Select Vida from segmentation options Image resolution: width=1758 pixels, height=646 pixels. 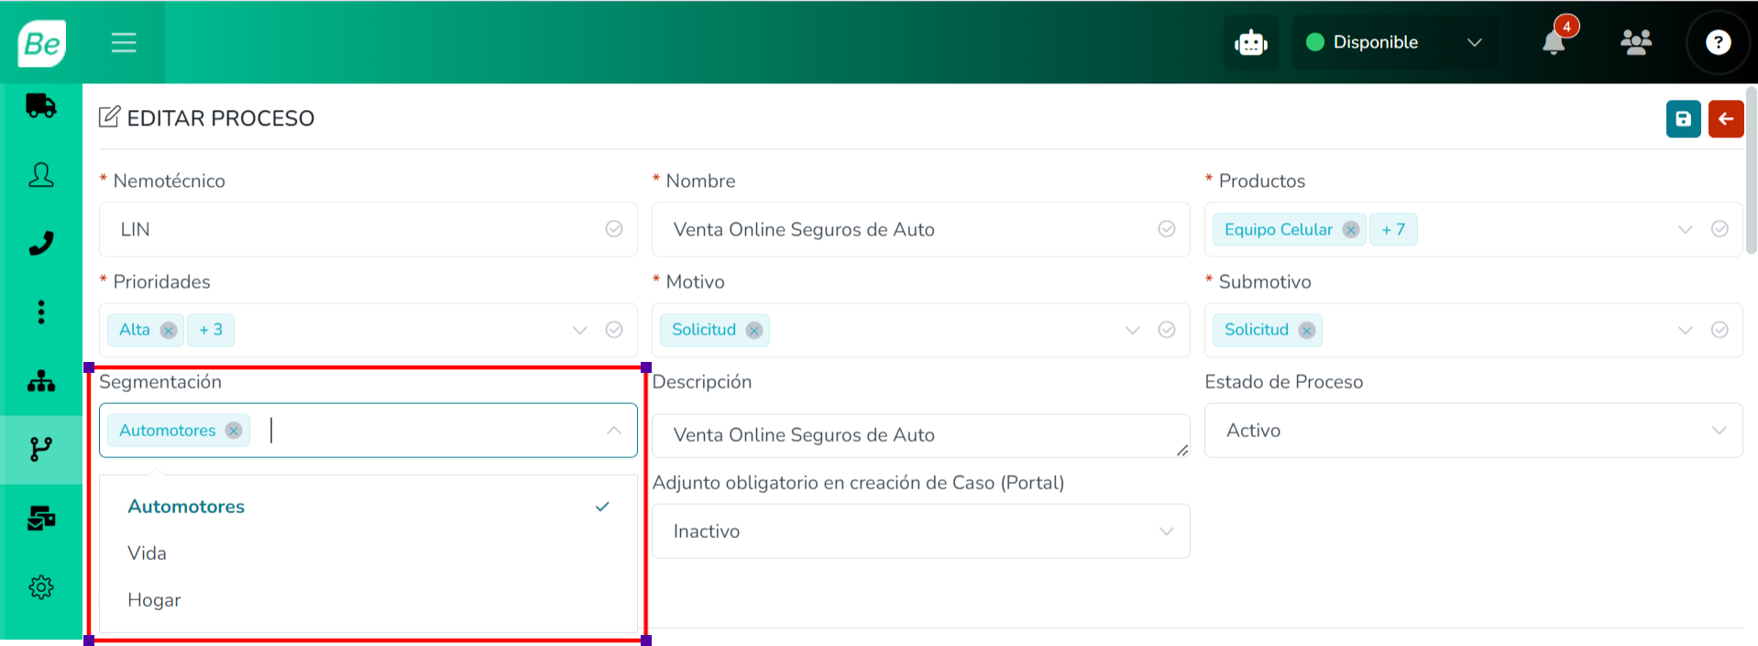click(x=148, y=553)
